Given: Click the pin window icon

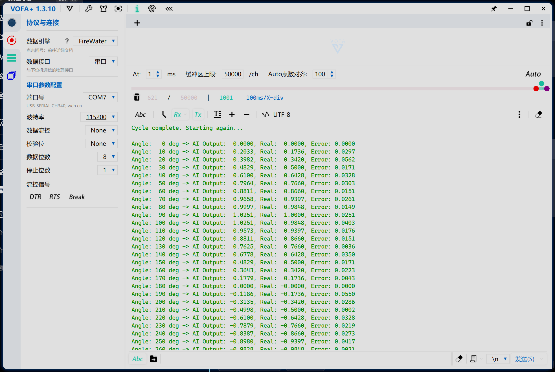Looking at the screenshot, I should click(494, 9).
